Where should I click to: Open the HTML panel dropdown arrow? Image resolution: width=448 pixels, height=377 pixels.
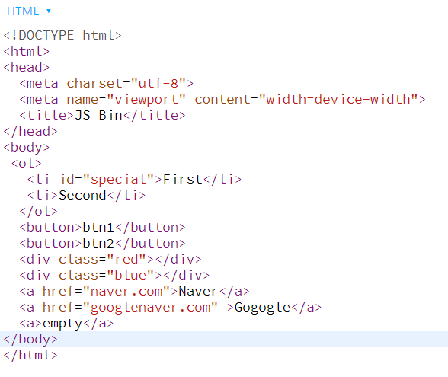coord(49,11)
